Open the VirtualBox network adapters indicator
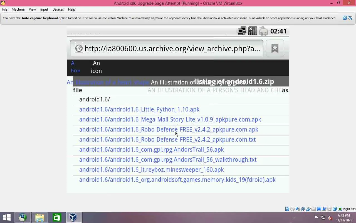Image resolution: width=356 pixels, height=223 pixels. pyautogui.click(x=303, y=209)
